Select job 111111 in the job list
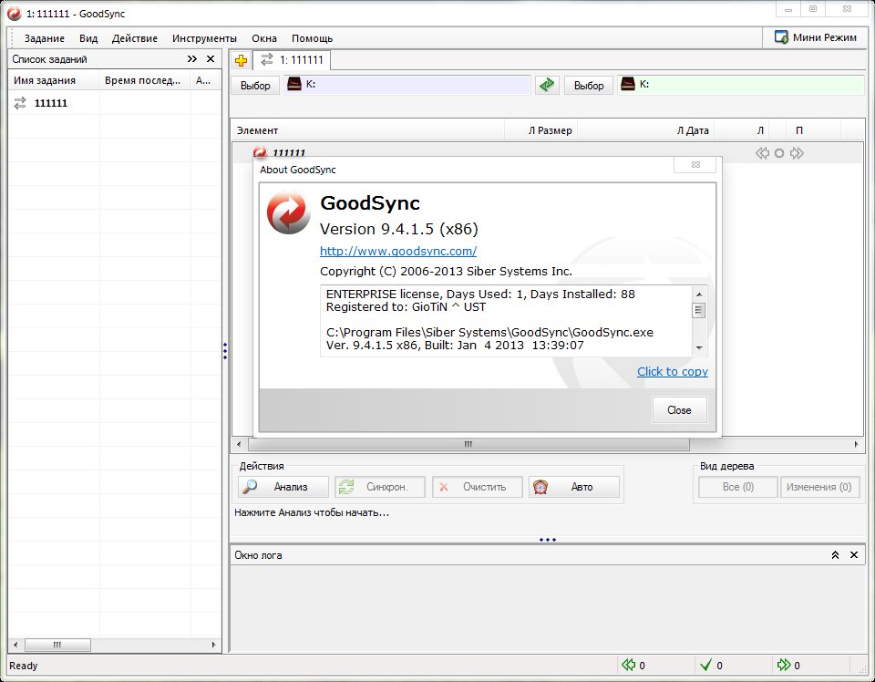The width and height of the screenshot is (875, 682). tap(51, 103)
